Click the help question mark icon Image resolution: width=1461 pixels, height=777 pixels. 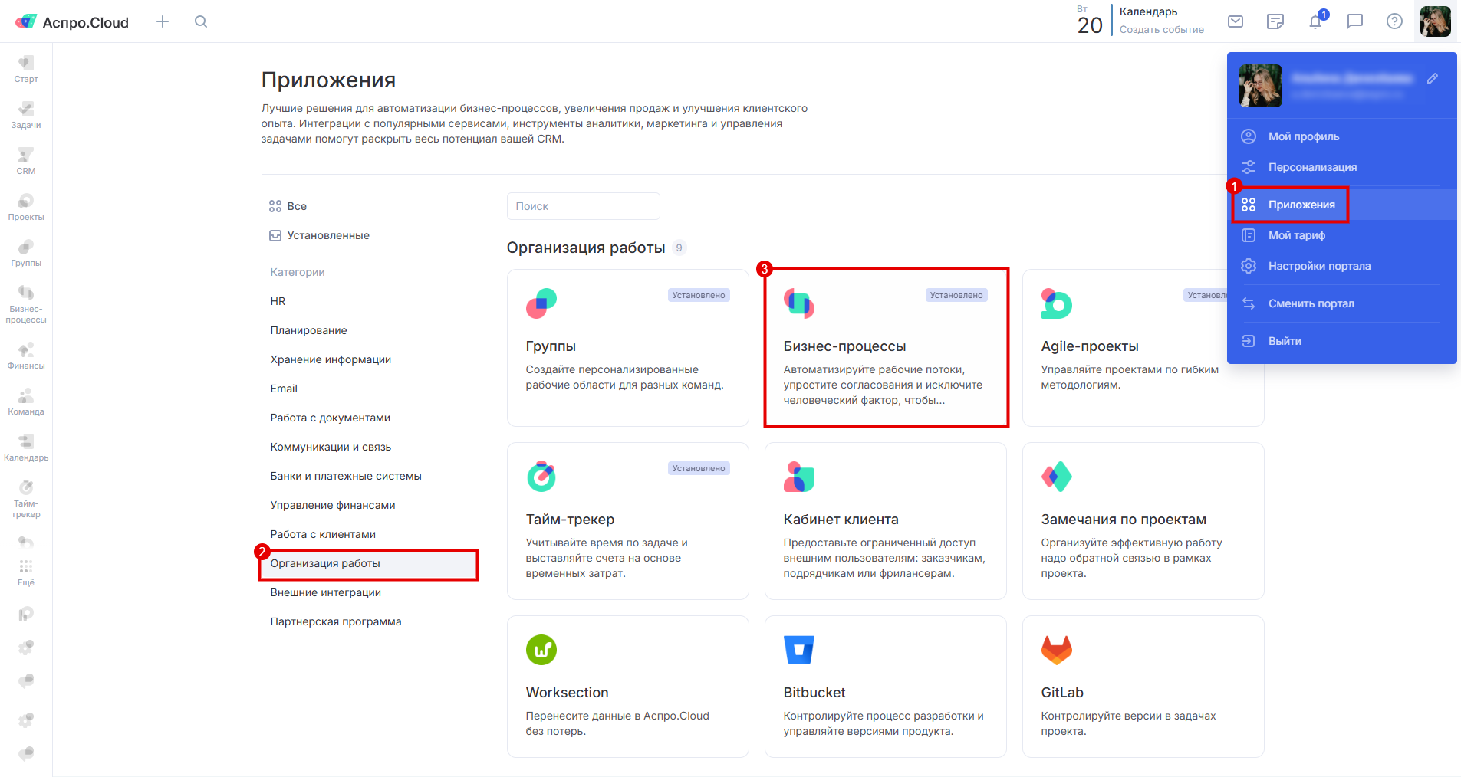click(1395, 21)
